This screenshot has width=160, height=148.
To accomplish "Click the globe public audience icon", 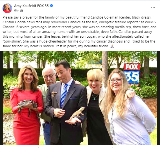I will coord(22,11).
